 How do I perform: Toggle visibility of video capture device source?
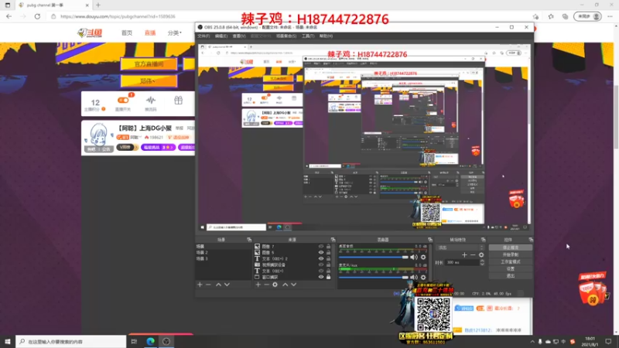(321, 264)
